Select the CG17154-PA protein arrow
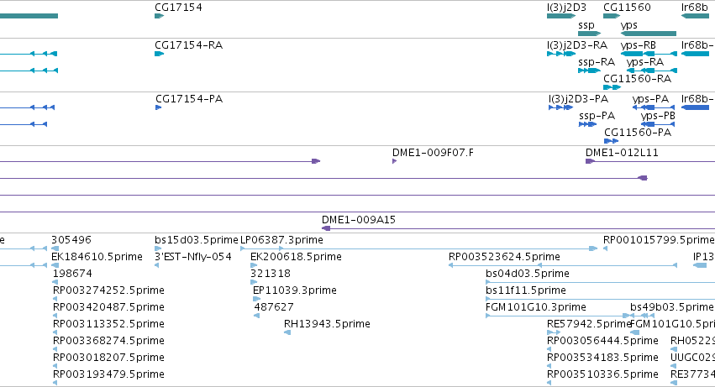This screenshot has width=715, height=387. click(x=158, y=107)
